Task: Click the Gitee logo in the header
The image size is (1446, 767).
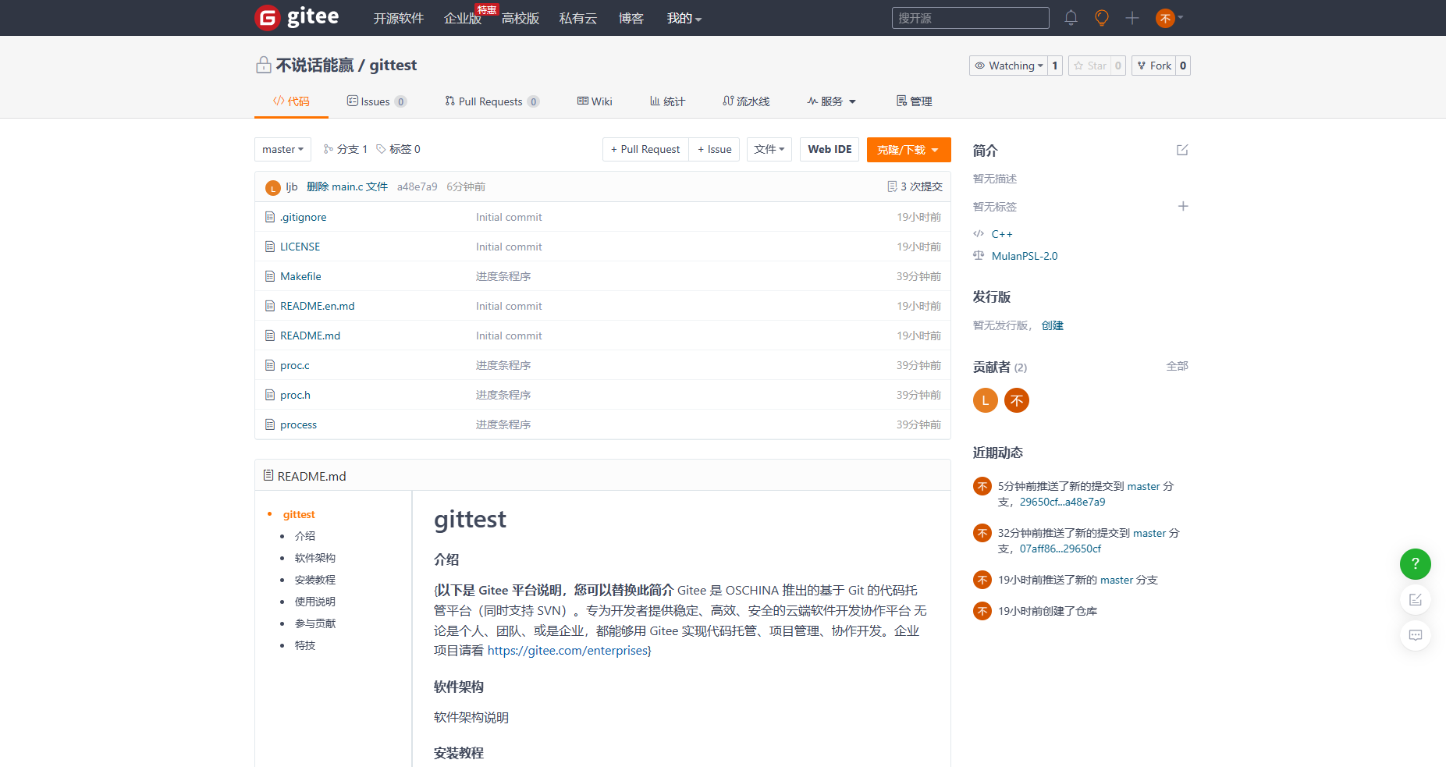Action: point(297,17)
